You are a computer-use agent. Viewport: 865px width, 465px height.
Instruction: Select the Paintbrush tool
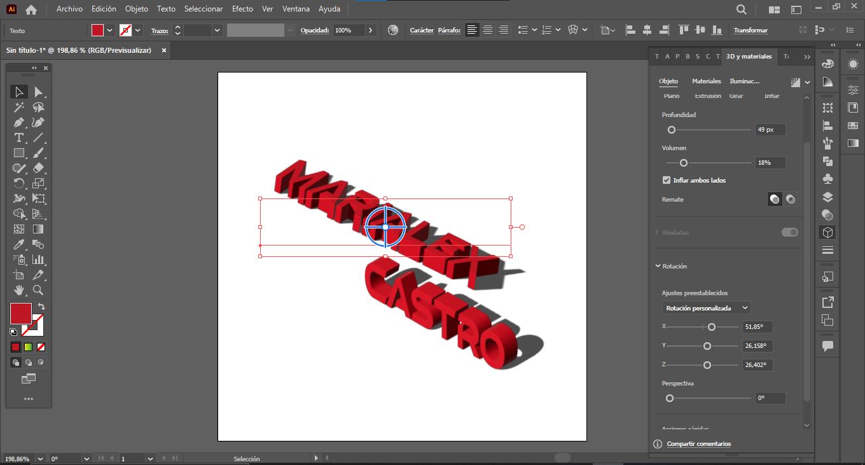38,153
